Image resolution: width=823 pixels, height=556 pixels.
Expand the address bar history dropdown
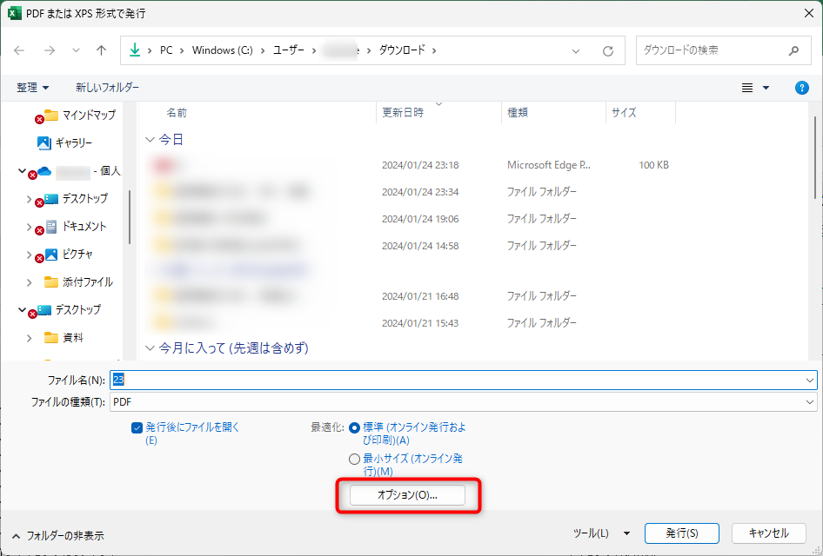(x=576, y=51)
